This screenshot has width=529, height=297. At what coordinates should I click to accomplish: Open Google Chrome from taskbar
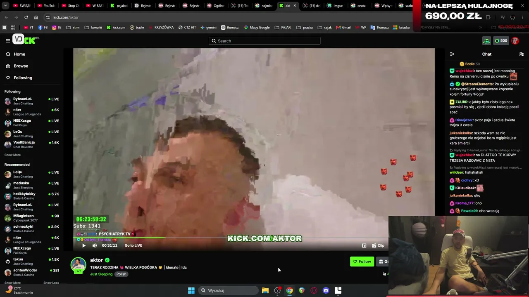pos(289,290)
